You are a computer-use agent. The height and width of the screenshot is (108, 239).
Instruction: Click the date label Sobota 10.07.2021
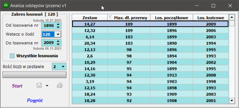47,20
